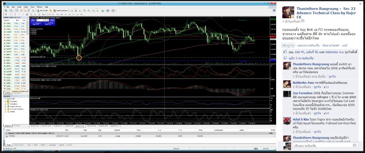Click the zoom in magnifier icon

(85, 11)
